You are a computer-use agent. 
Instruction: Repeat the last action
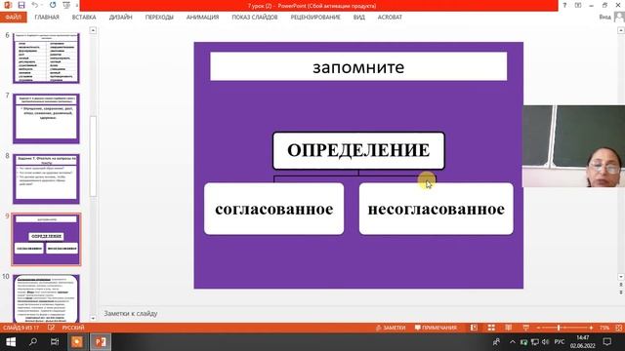[53, 5]
